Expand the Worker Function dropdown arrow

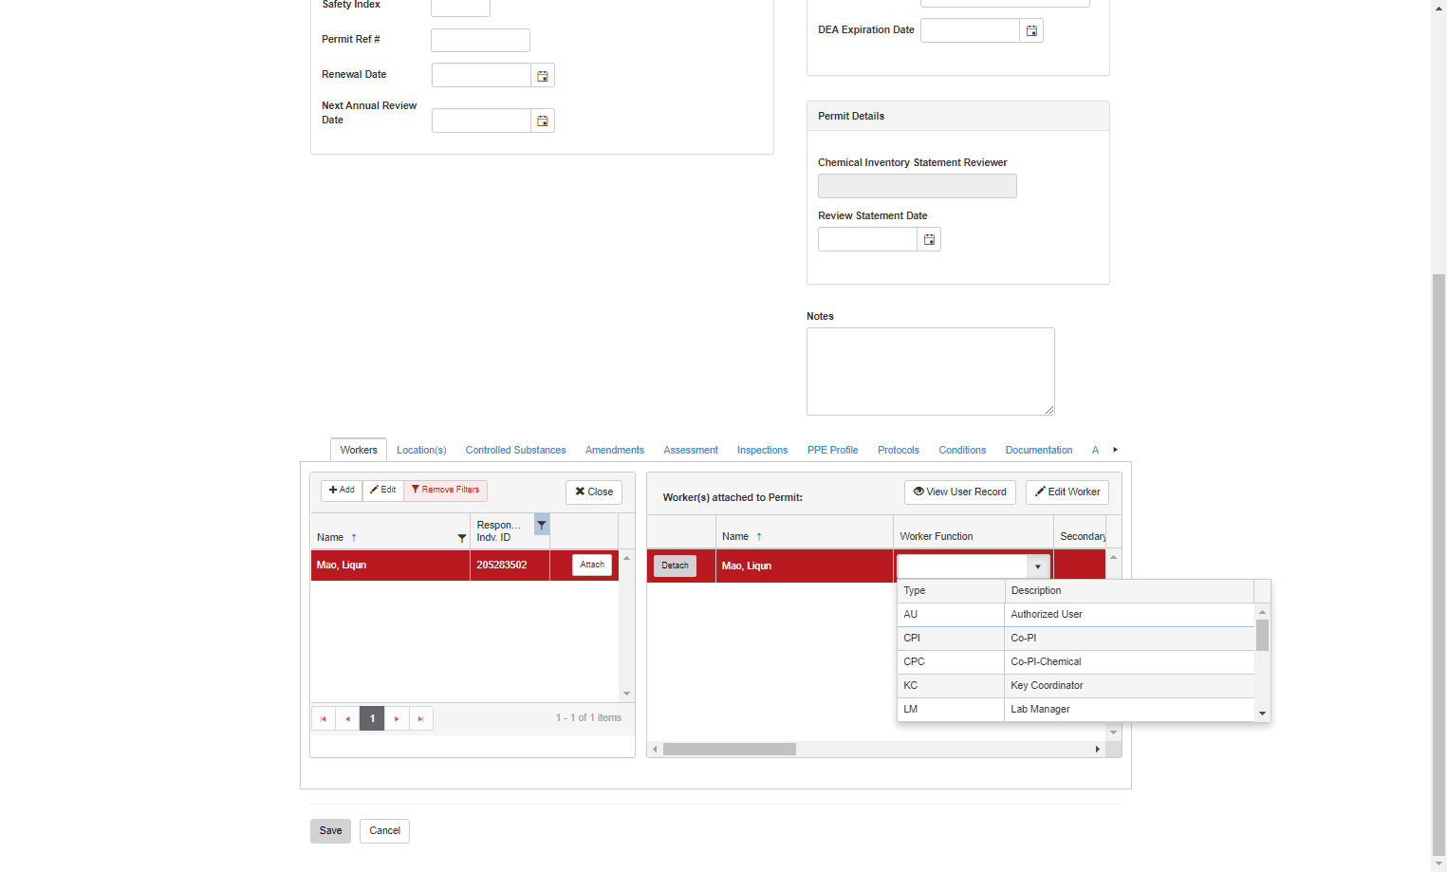tap(1038, 566)
